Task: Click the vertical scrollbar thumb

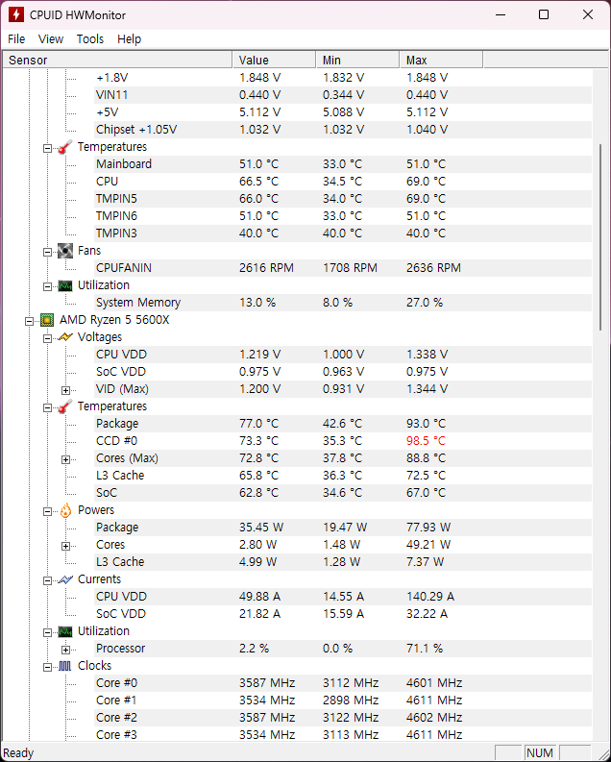Action: point(601,237)
